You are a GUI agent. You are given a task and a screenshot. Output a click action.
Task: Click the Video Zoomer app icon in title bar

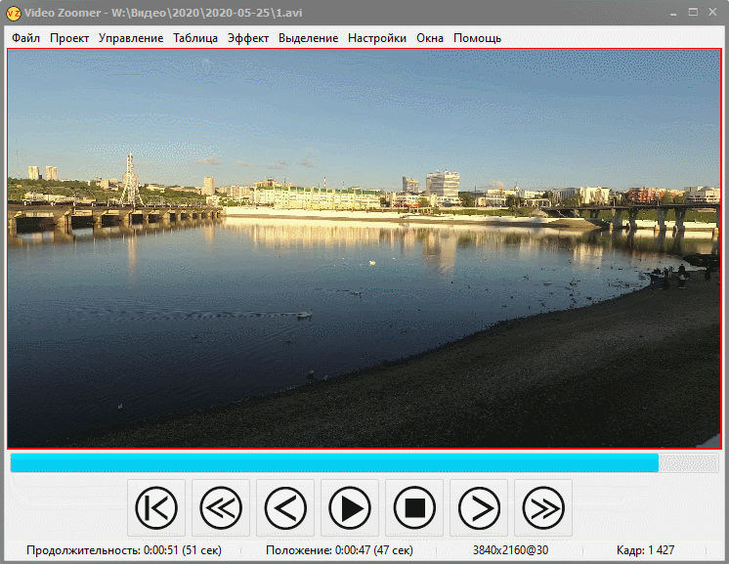13,13
